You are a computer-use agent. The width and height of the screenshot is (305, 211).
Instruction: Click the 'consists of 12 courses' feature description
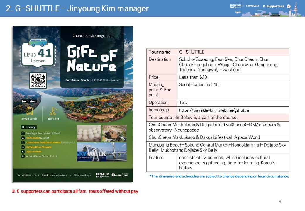pyautogui.click(x=233, y=163)
